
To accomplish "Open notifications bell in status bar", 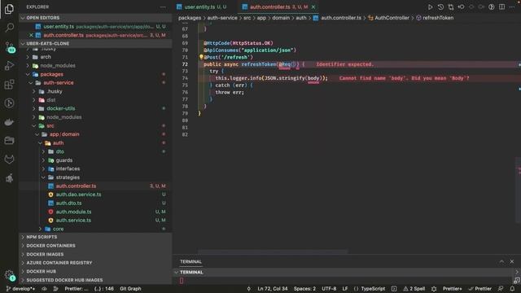I will point(512,289).
